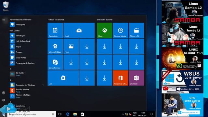Open Adquira o Office list entry
The width and height of the screenshot is (208, 117).
(x=27, y=90)
